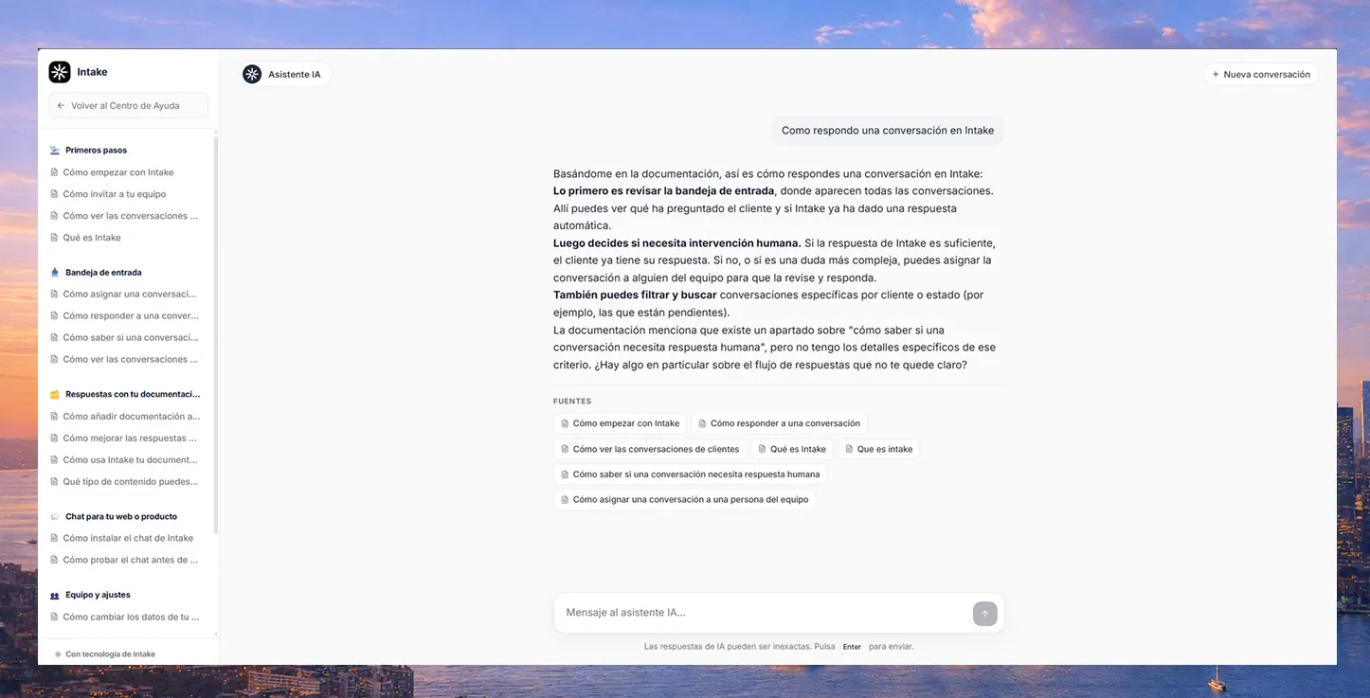Viewport: 1370px width, 698px height.
Task: Click the Primeros pasos section icon
Action: 55,151
